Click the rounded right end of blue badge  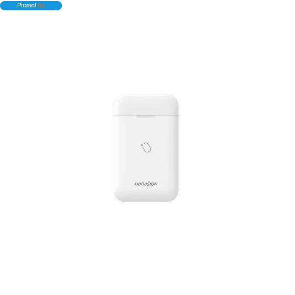pos(59,5)
